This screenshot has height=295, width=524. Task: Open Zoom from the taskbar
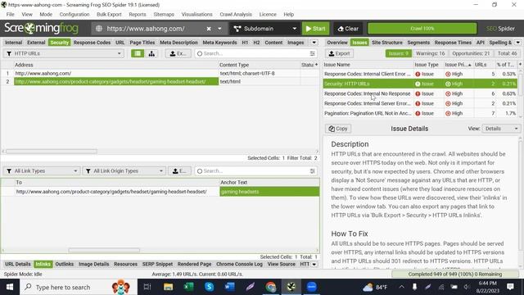pyautogui.click(x=312, y=287)
